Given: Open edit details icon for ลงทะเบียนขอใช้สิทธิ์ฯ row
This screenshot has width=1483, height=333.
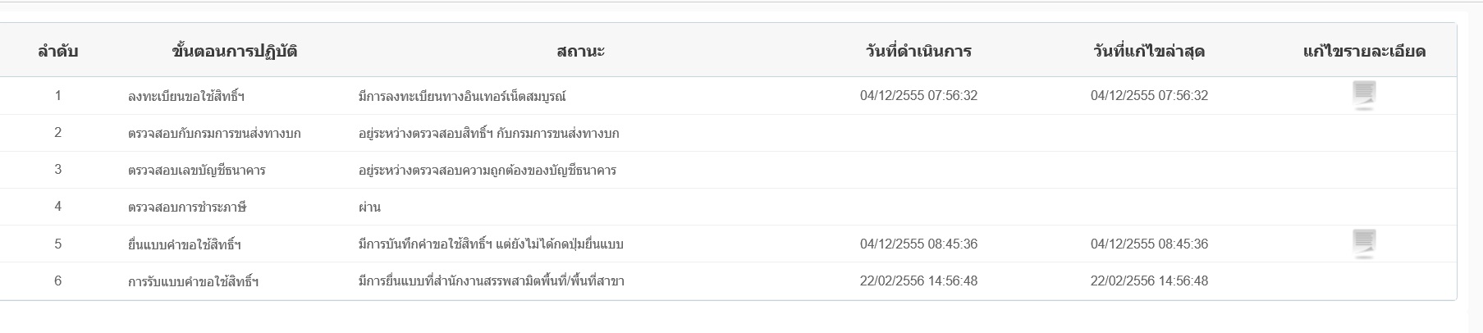Looking at the screenshot, I should point(1363,95).
